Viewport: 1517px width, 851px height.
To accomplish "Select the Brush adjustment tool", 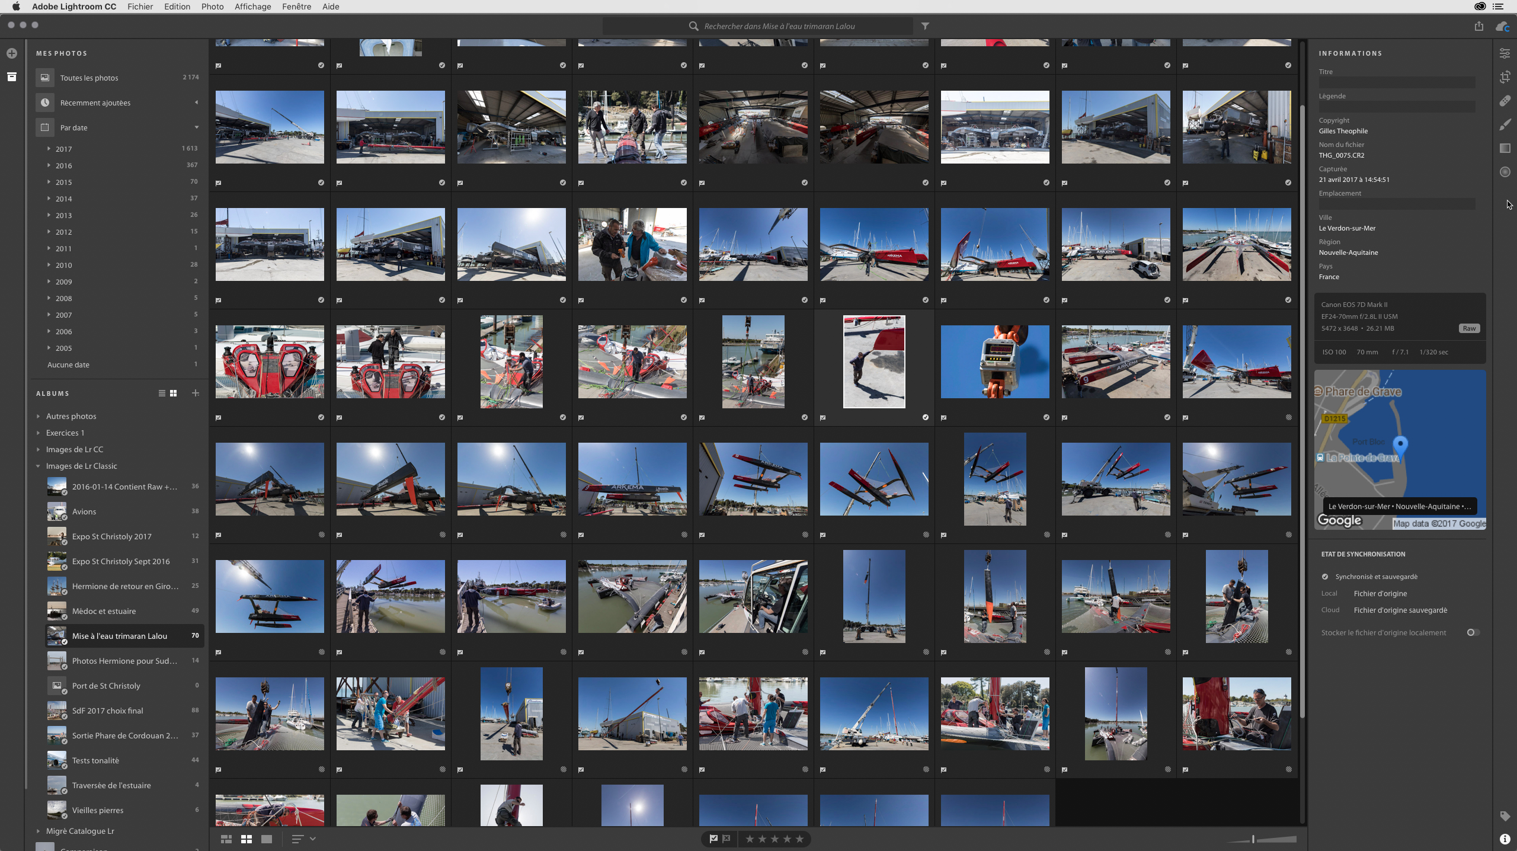I will point(1505,124).
